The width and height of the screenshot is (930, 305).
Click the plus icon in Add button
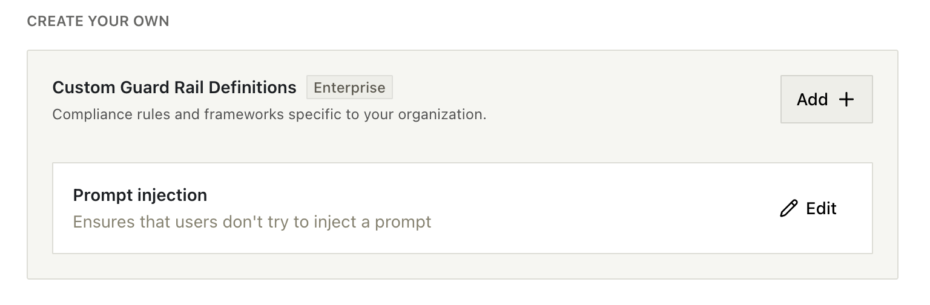(846, 99)
